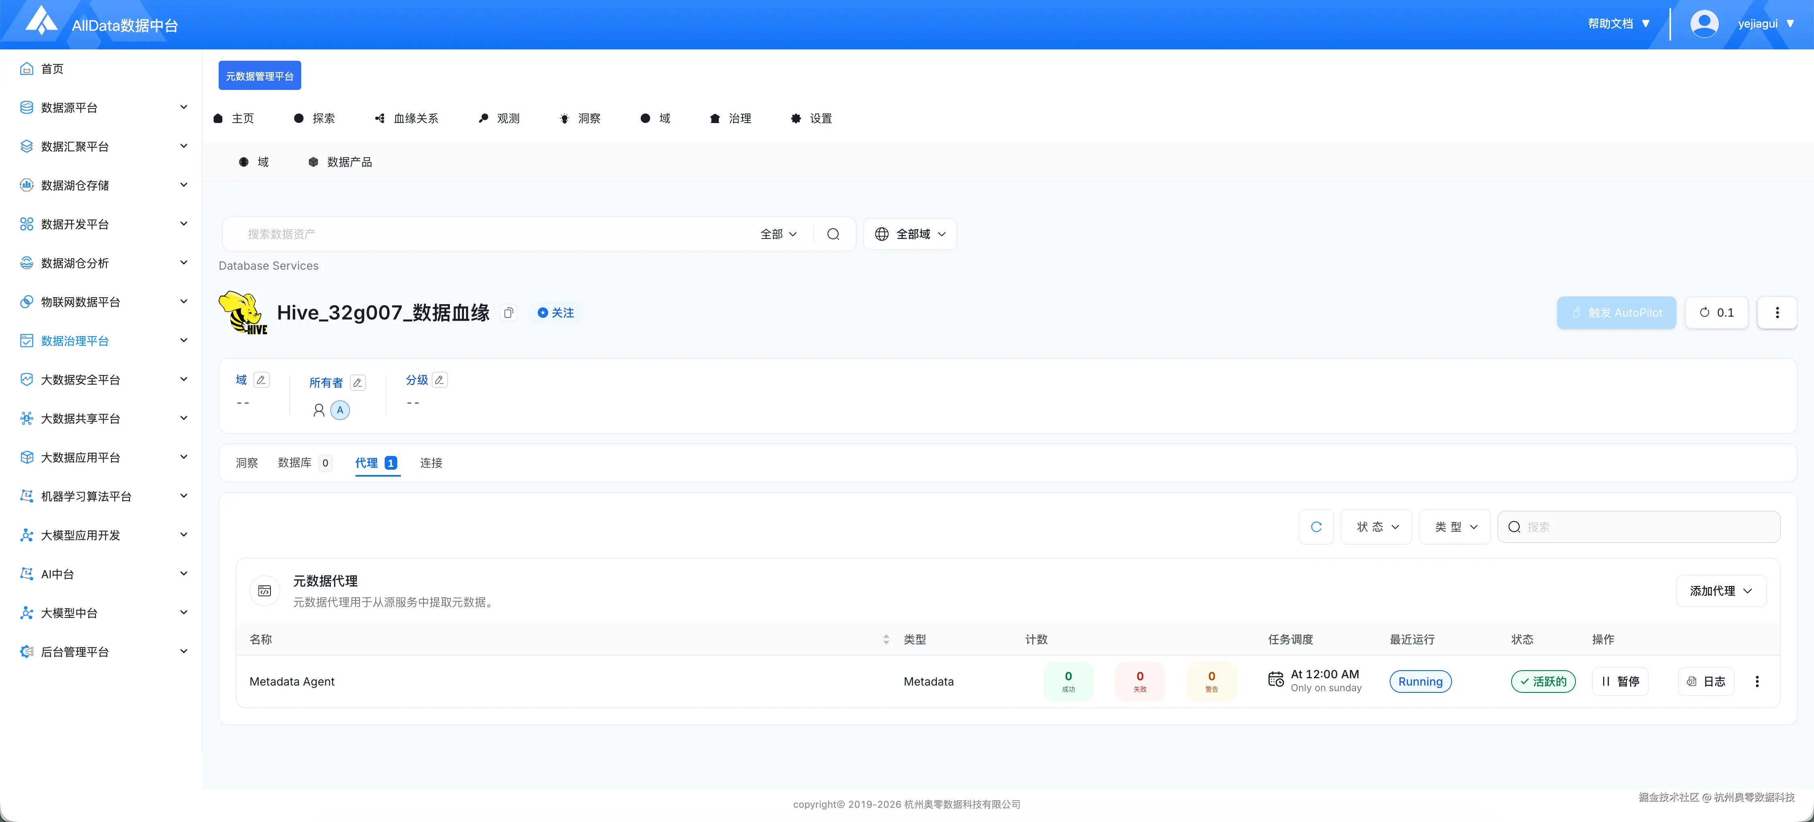Open the 血缘关系 top menu
Image resolution: width=1814 pixels, height=822 pixels.
point(406,118)
